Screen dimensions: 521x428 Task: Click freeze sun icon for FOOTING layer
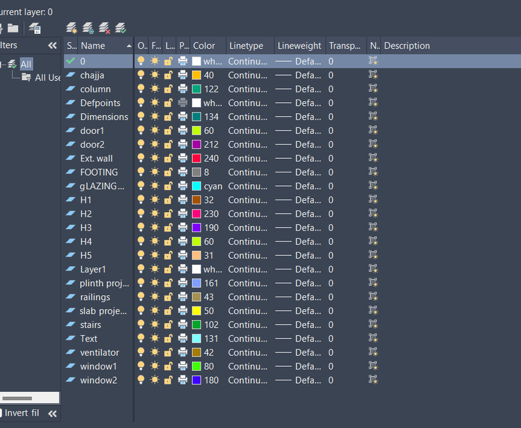point(154,172)
